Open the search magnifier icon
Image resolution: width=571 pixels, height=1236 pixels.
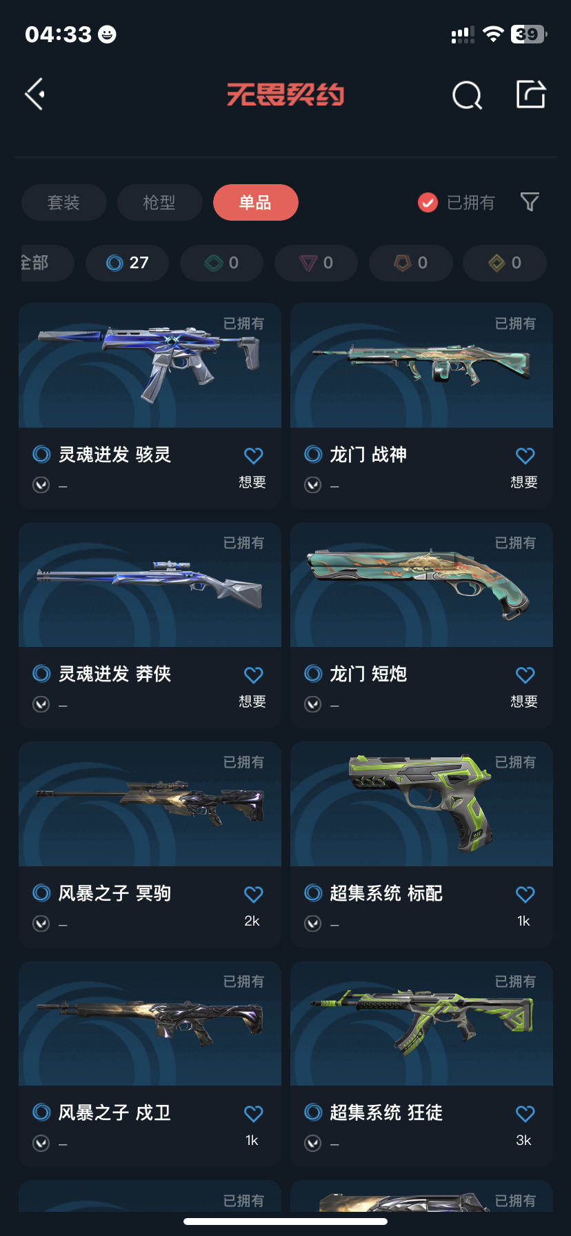click(x=467, y=95)
